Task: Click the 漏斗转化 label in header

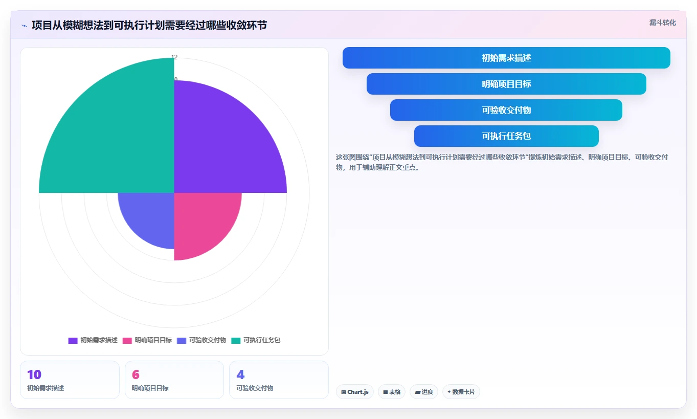Action: click(662, 23)
